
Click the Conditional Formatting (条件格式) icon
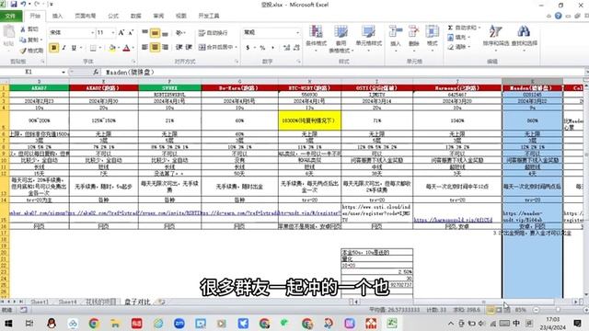pyautogui.click(x=316, y=32)
